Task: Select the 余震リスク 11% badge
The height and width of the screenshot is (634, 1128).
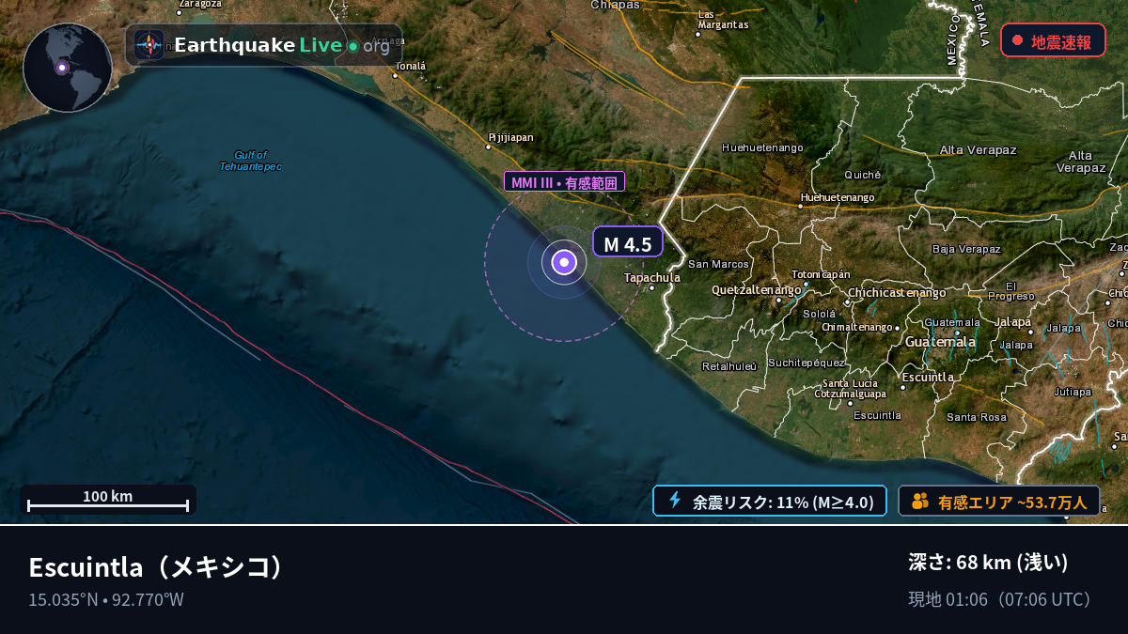Action: coord(770,501)
